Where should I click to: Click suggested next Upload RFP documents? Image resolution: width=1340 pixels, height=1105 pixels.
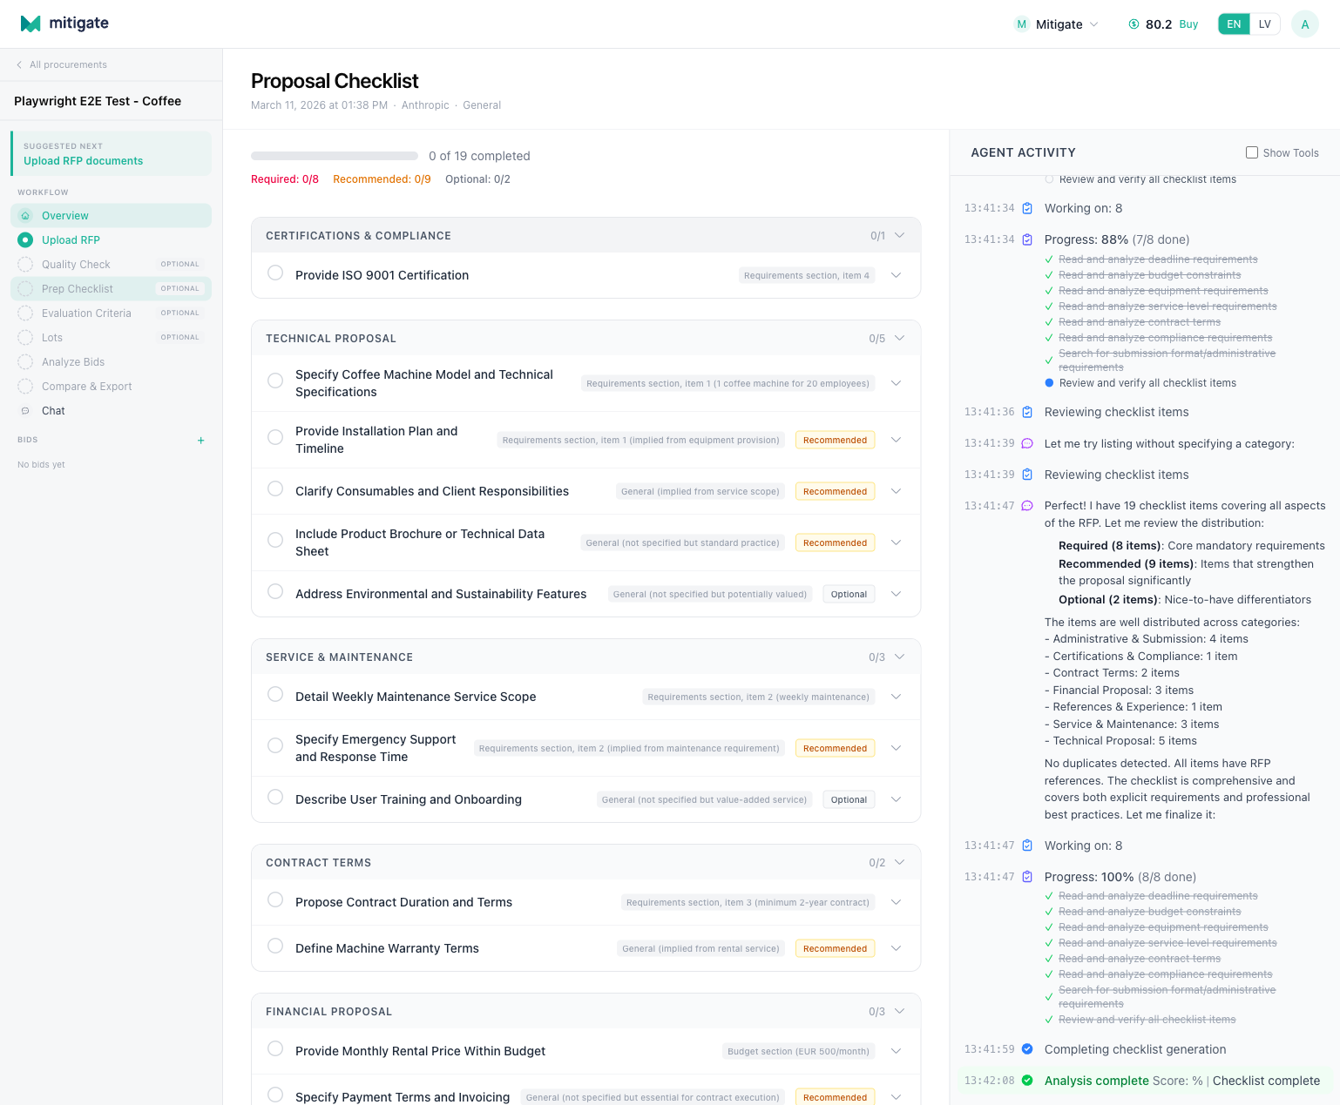tap(111, 153)
